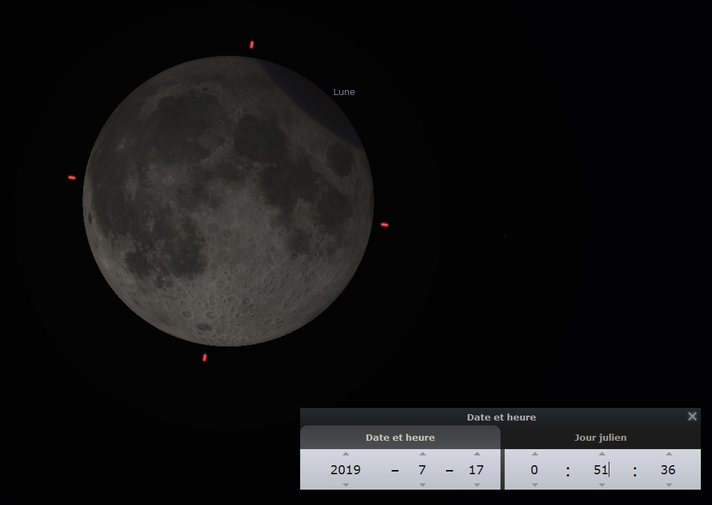Lower the hour value by one

coord(535,485)
